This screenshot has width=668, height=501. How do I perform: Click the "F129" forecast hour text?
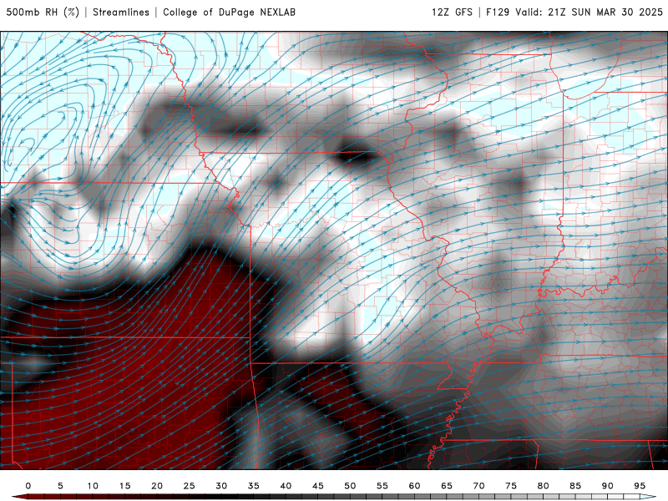(x=498, y=12)
